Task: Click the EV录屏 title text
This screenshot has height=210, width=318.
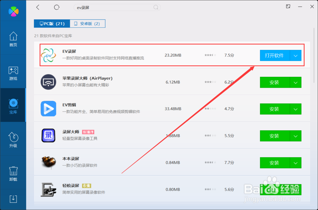Action: (x=69, y=51)
